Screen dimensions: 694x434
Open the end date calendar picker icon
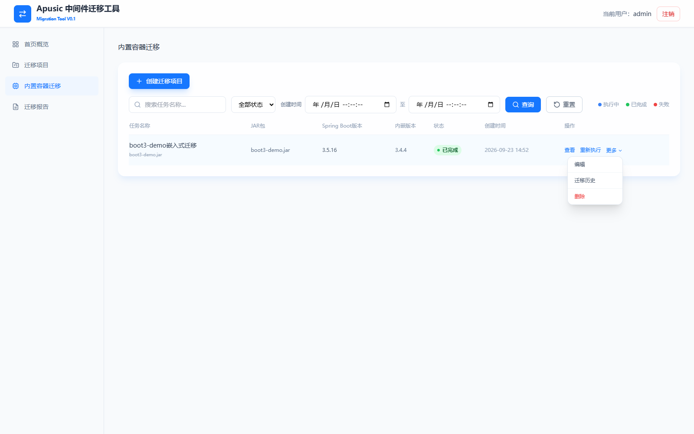click(491, 105)
